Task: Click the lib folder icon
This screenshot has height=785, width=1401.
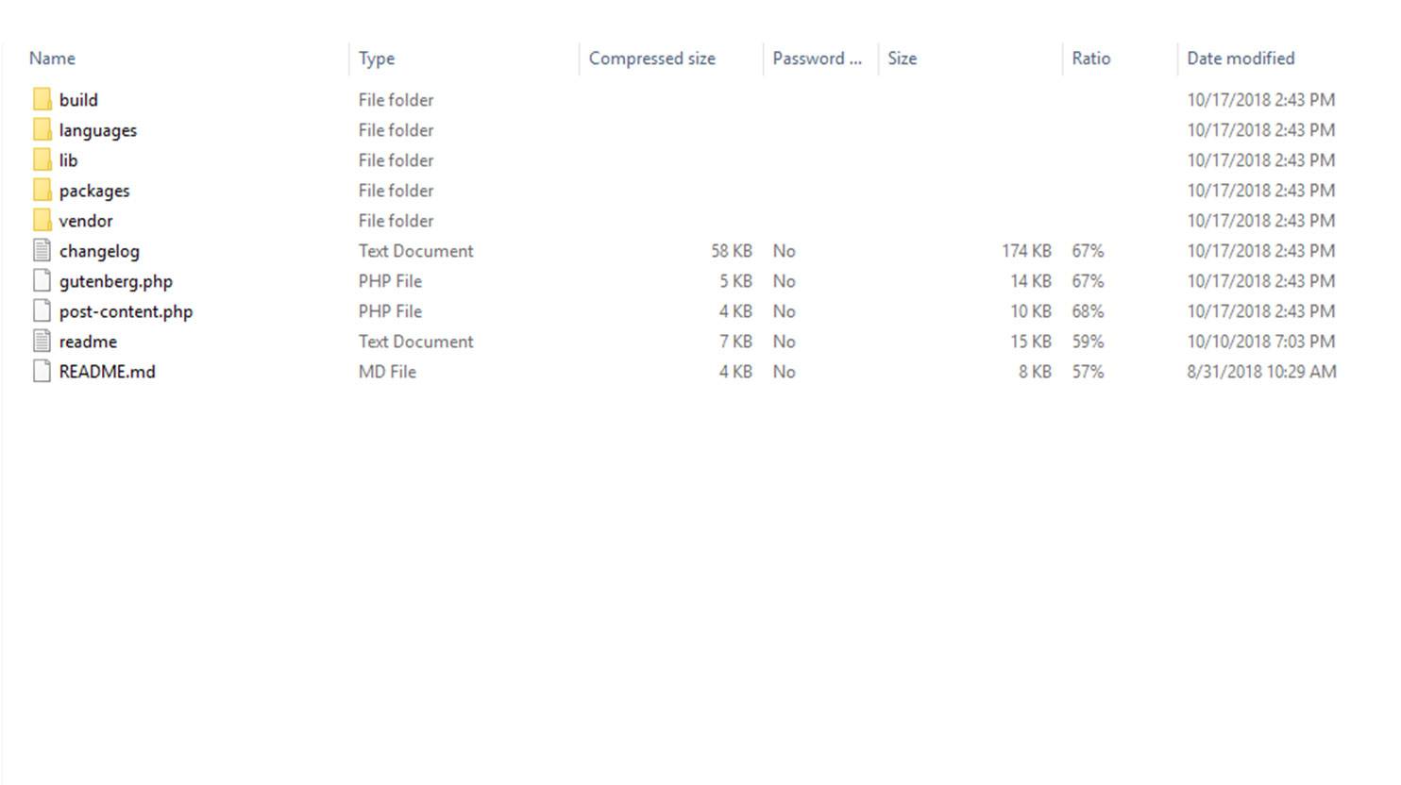Action: coord(42,159)
